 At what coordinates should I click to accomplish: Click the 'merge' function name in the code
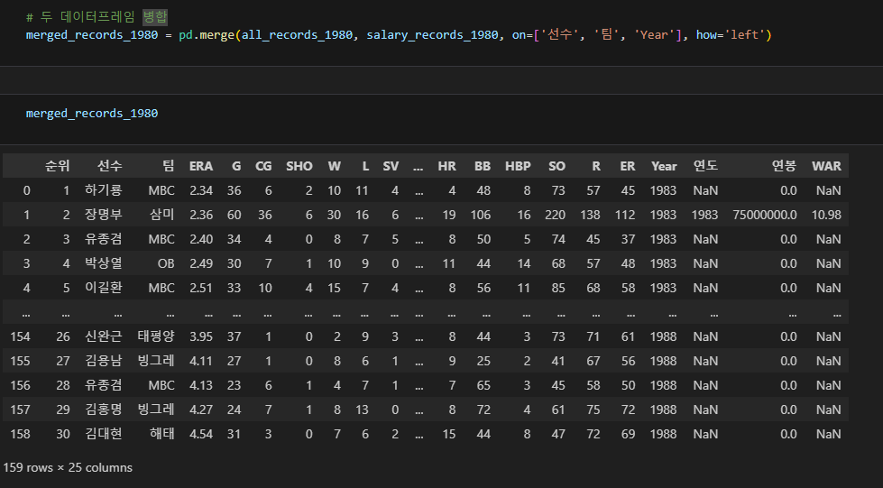click(x=216, y=35)
